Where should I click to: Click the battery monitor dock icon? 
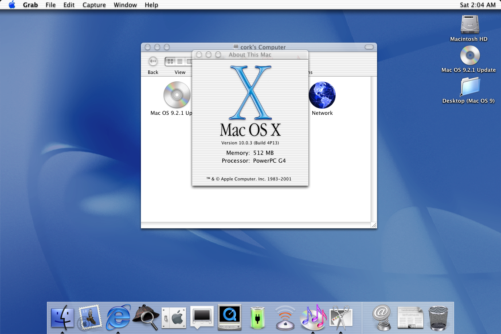(257, 318)
